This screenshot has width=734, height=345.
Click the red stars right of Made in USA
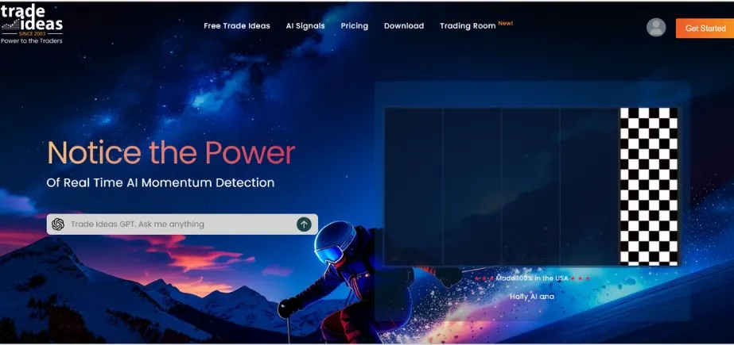580,278
